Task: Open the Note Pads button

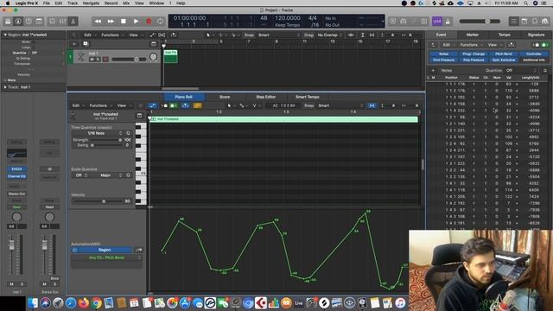Action: point(524,22)
